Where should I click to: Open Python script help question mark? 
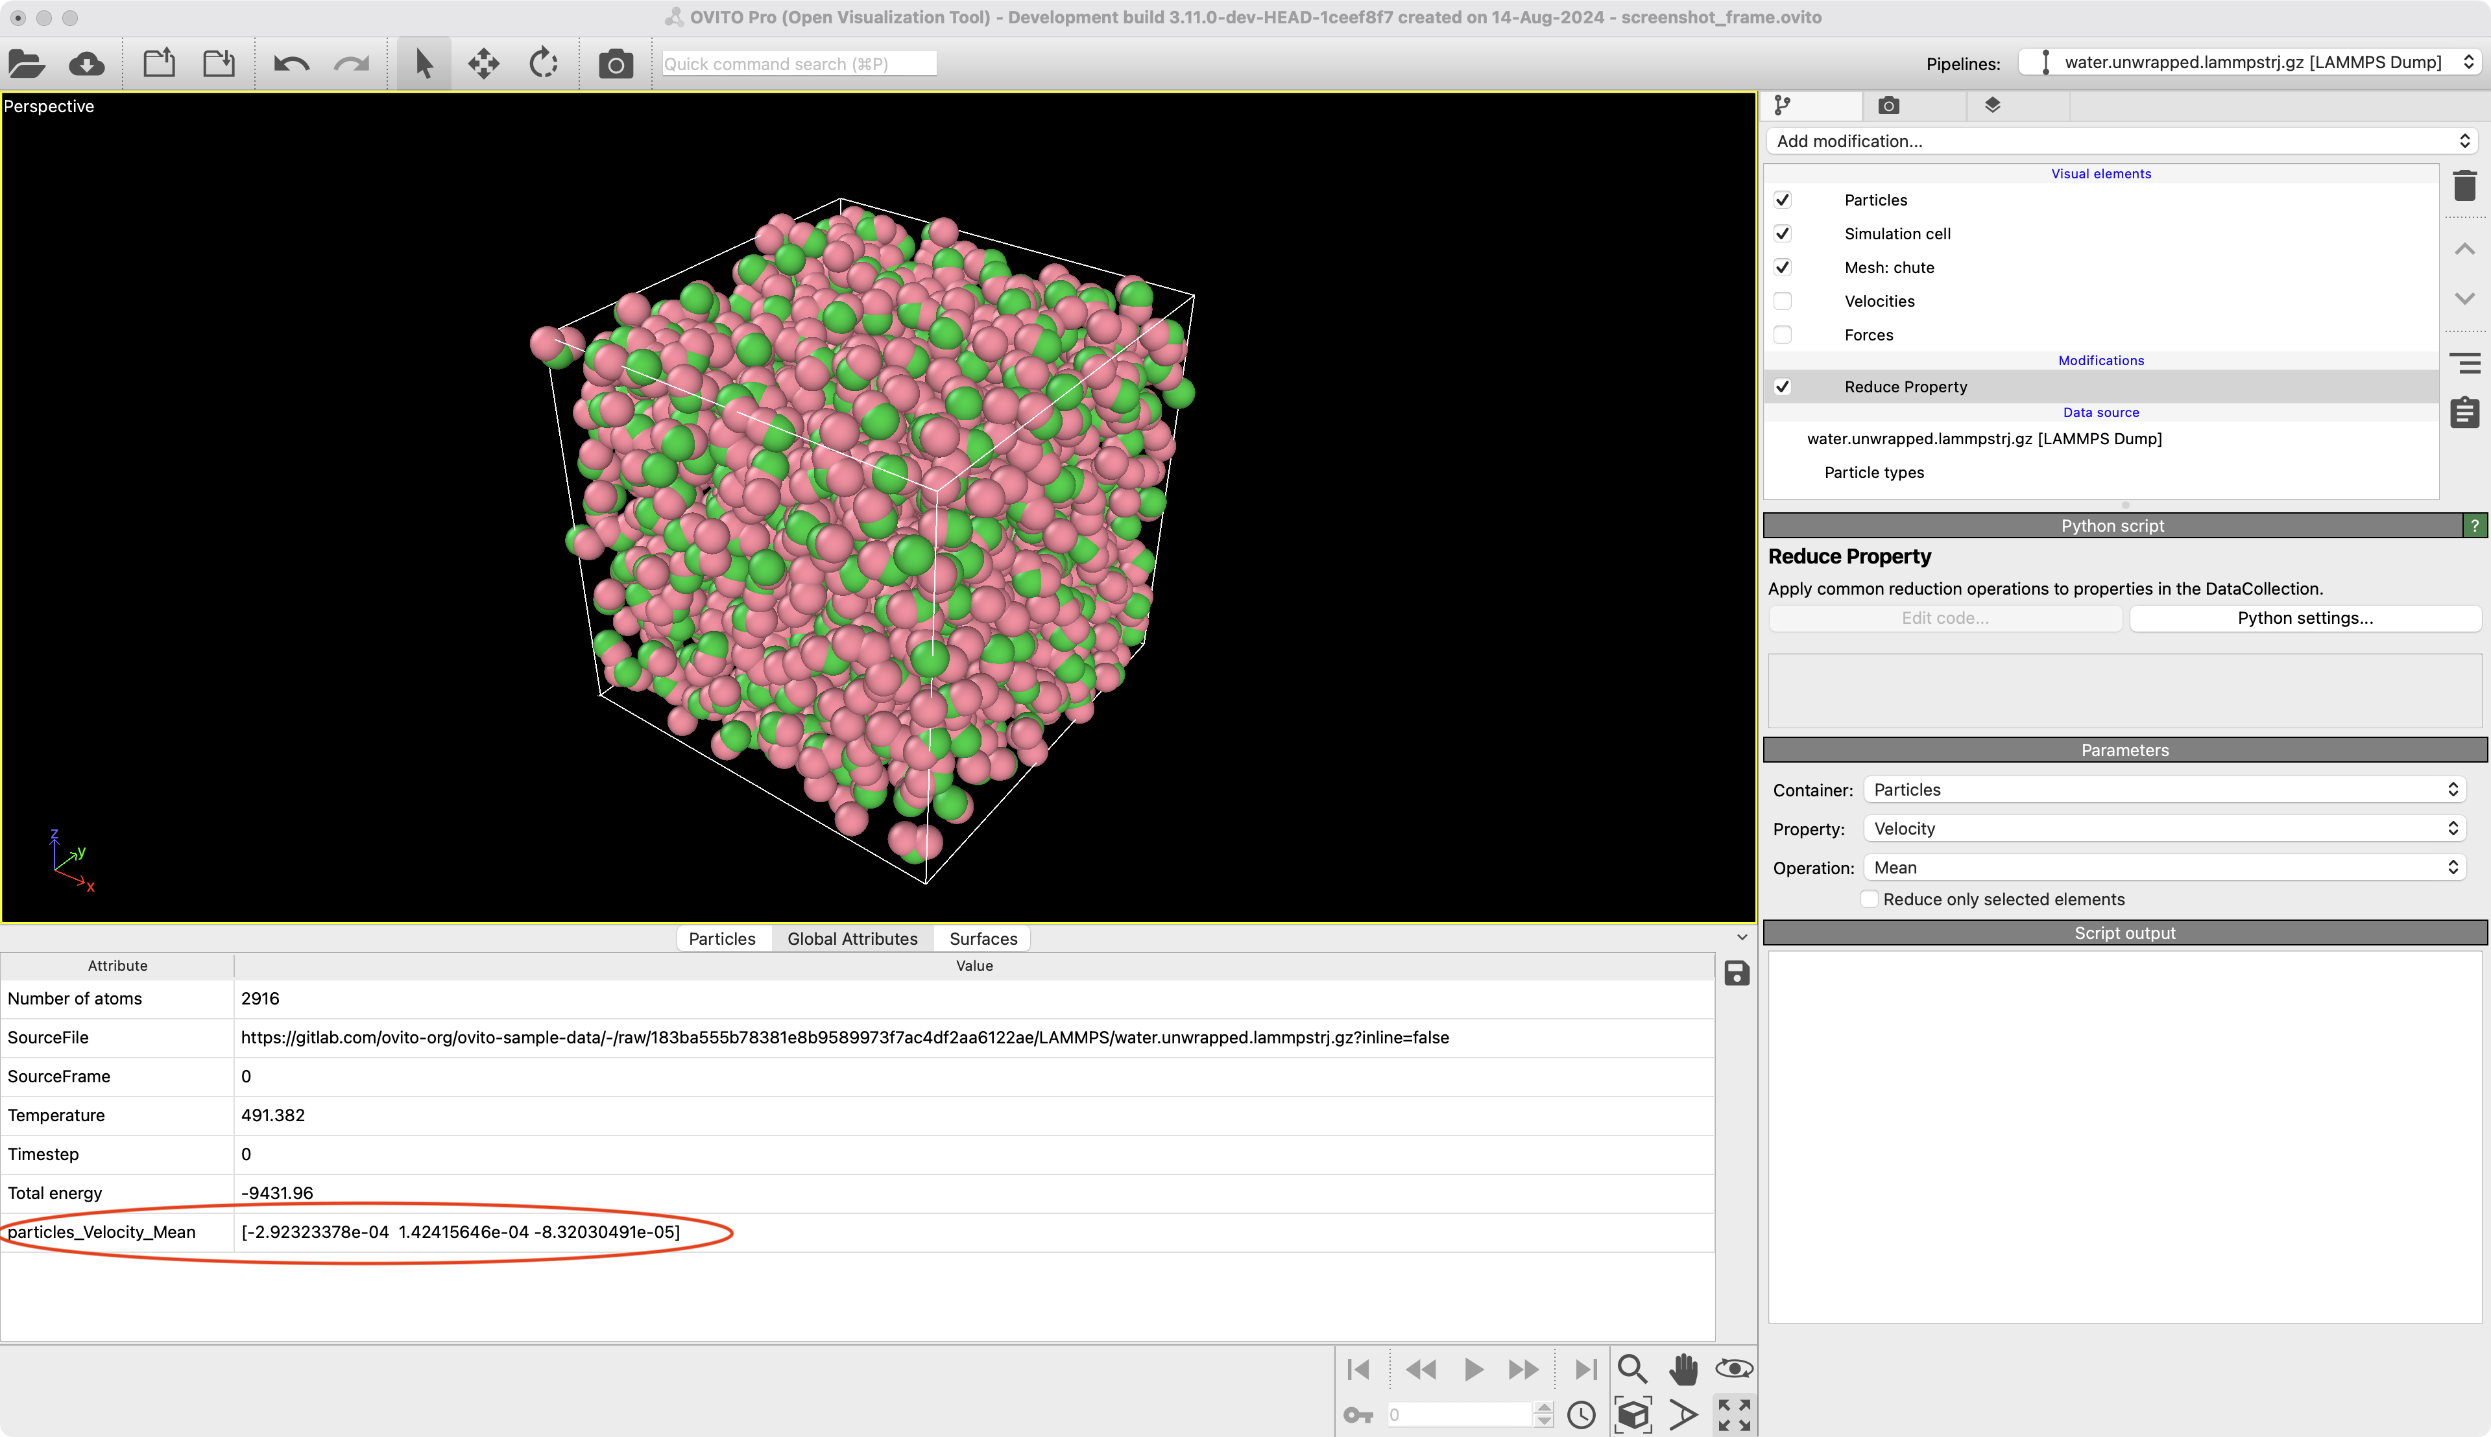tap(2475, 526)
